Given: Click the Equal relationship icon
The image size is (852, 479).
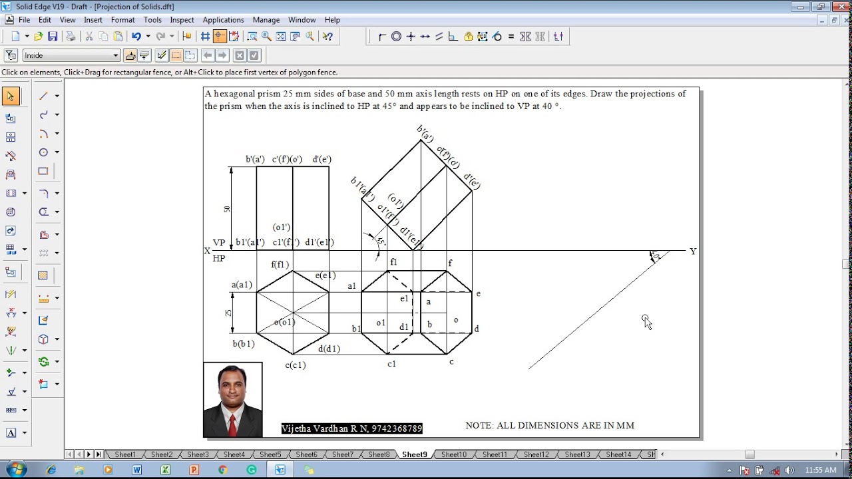Looking at the screenshot, I should [511, 37].
